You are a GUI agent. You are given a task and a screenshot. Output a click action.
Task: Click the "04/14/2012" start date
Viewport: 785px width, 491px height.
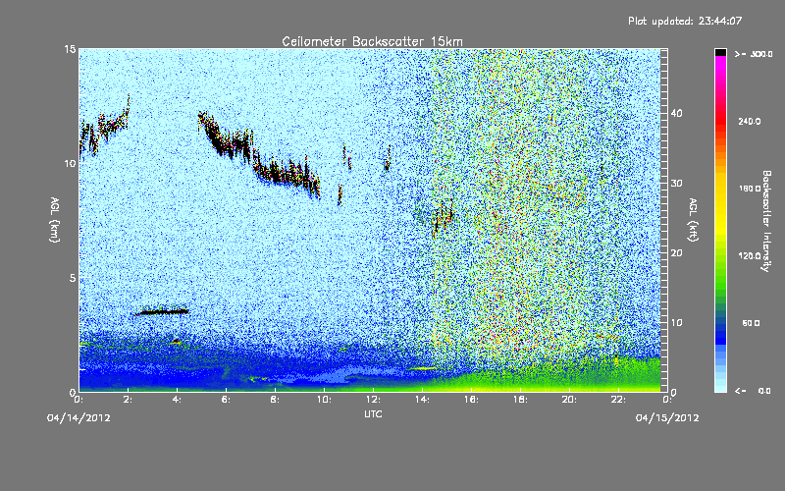pyautogui.click(x=78, y=417)
